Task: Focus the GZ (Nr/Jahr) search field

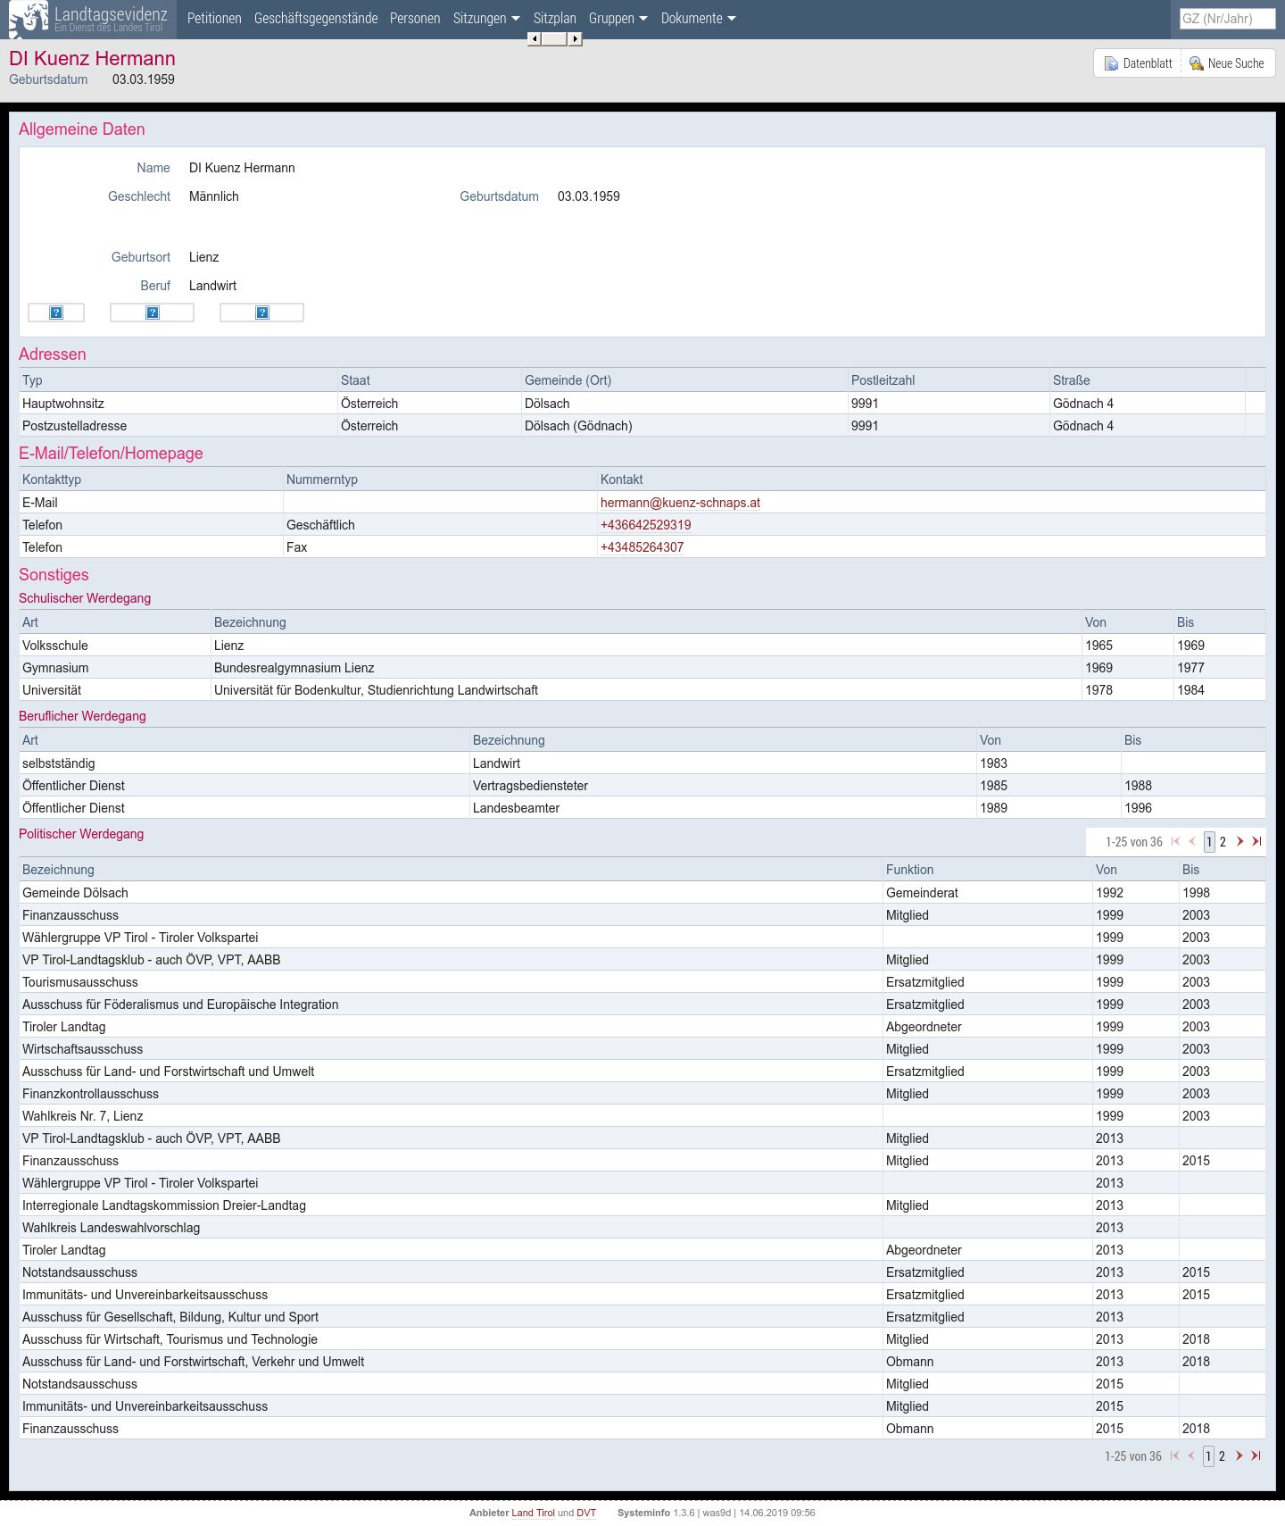Action: [1227, 18]
